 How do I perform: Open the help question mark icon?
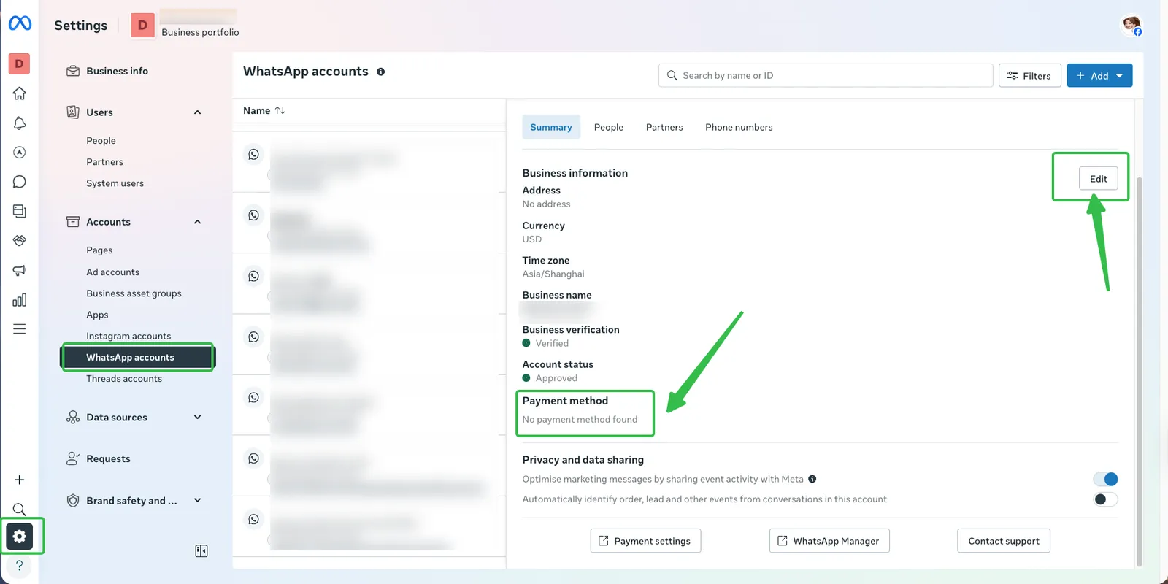tap(20, 566)
